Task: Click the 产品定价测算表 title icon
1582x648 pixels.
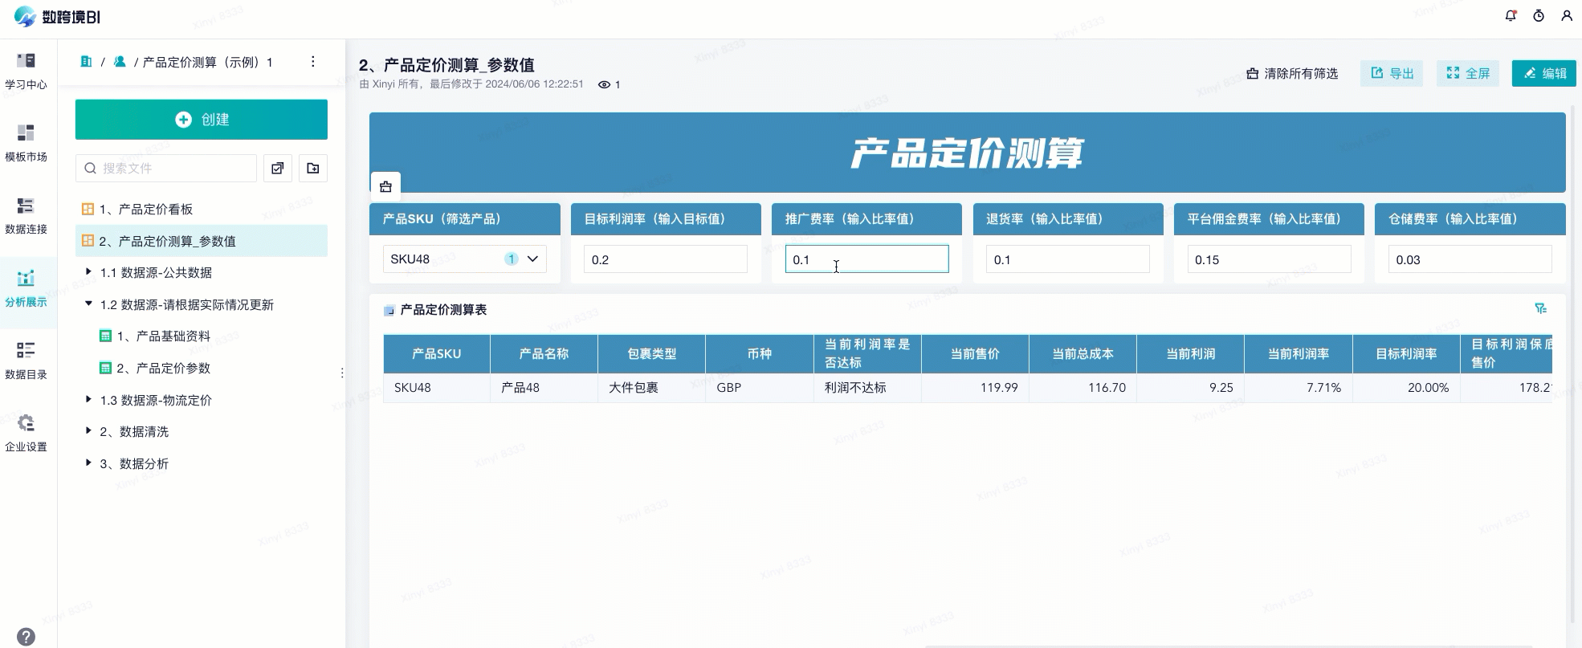Action: tap(389, 311)
